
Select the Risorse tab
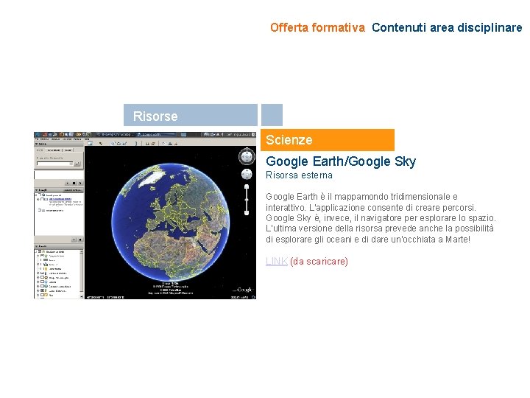191,115
